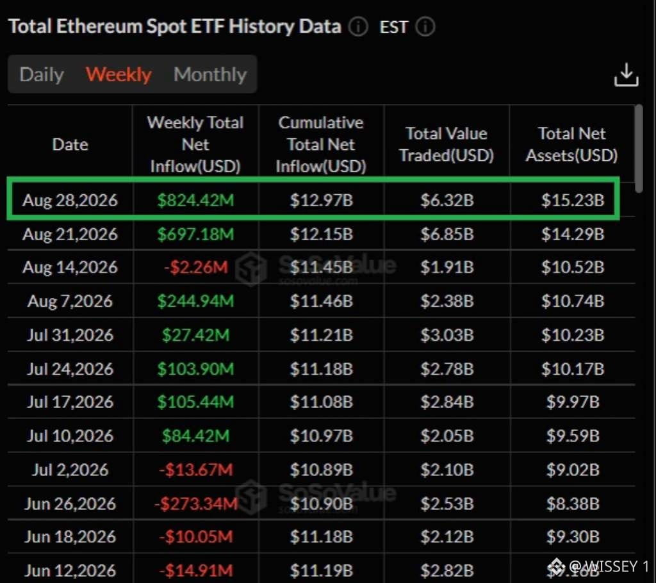The height and width of the screenshot is (583, 656).
Task: Click the -$2.26M weekly outflow value
Action: tap(196, 267)
